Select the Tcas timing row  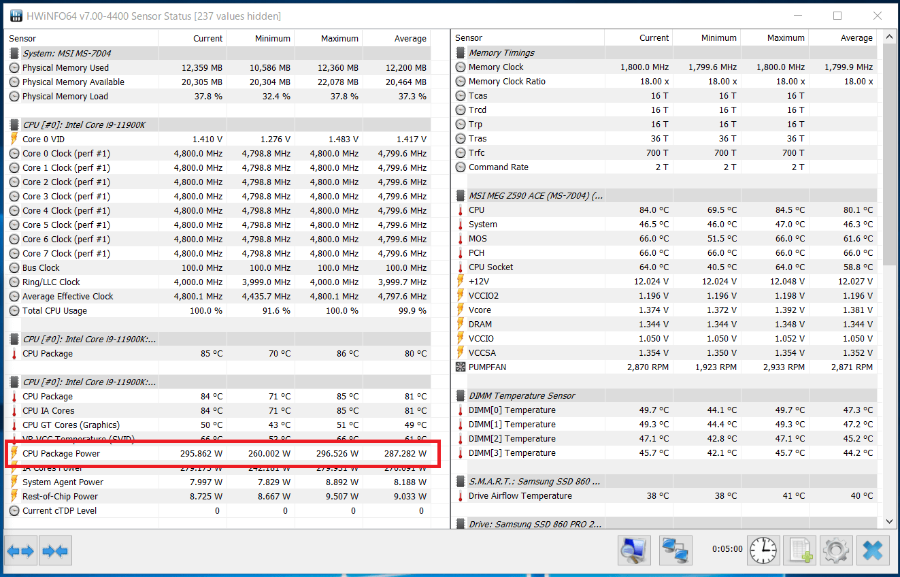(x=665, y=96)
